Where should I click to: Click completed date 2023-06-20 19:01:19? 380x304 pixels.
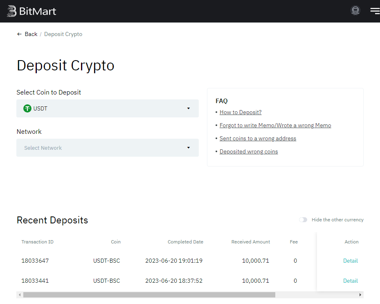pos(174,261)
